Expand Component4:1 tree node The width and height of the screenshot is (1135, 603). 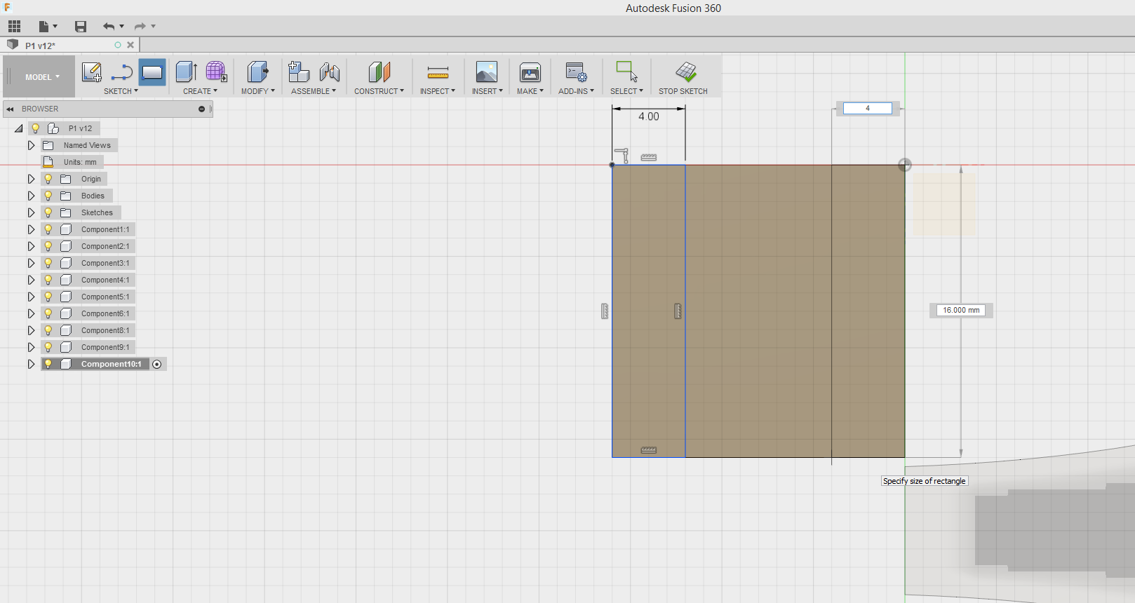(31, 280)
